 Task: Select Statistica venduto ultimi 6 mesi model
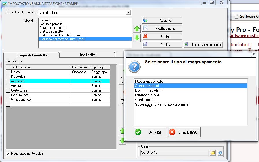(x=85, y=35)
